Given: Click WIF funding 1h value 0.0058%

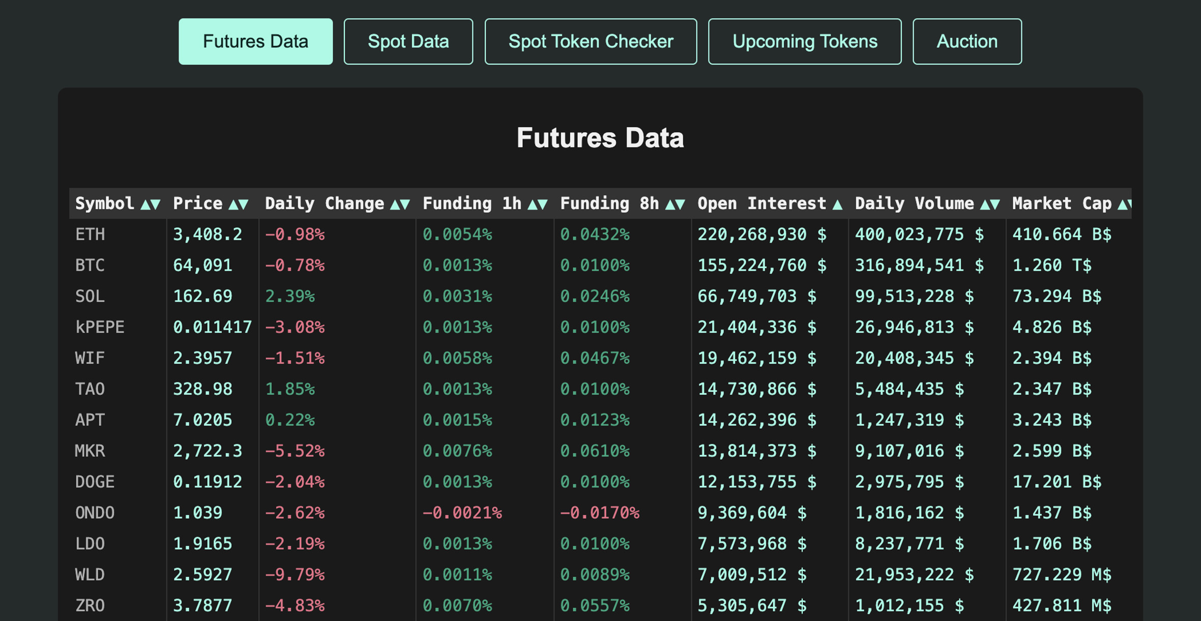Looking at the screenshot, I should (457, 358).
